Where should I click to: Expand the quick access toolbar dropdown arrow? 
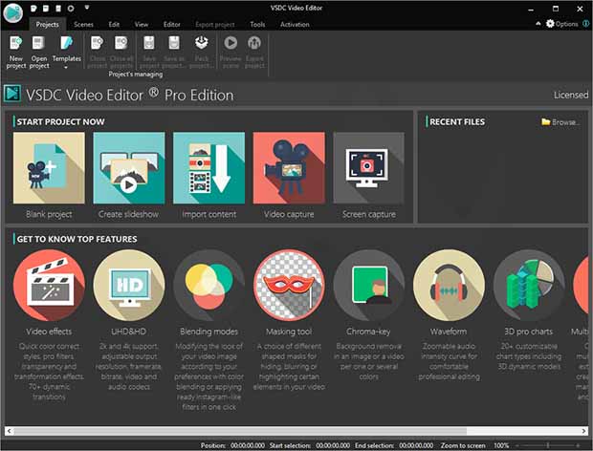pos(87,8)
